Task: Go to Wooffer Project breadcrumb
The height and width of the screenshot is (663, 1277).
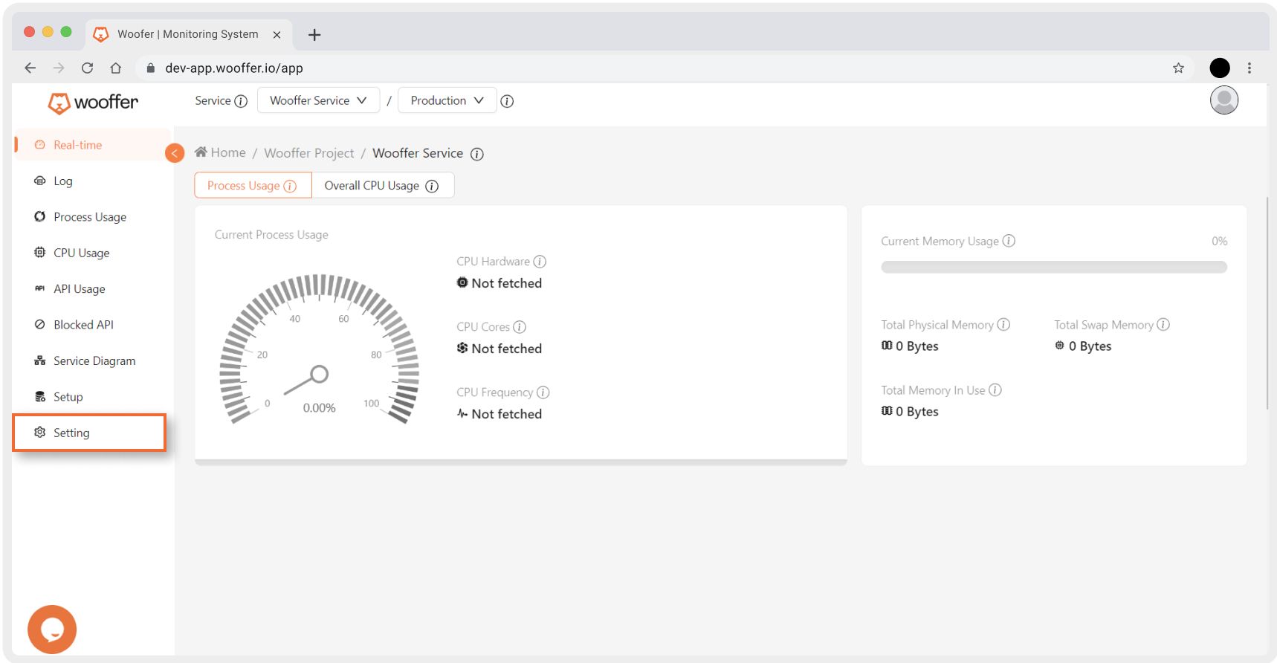Action: coord(309,153)
